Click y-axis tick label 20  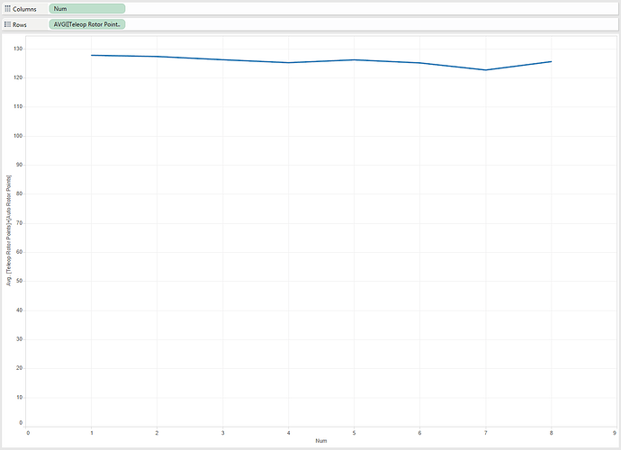point(19,367)
